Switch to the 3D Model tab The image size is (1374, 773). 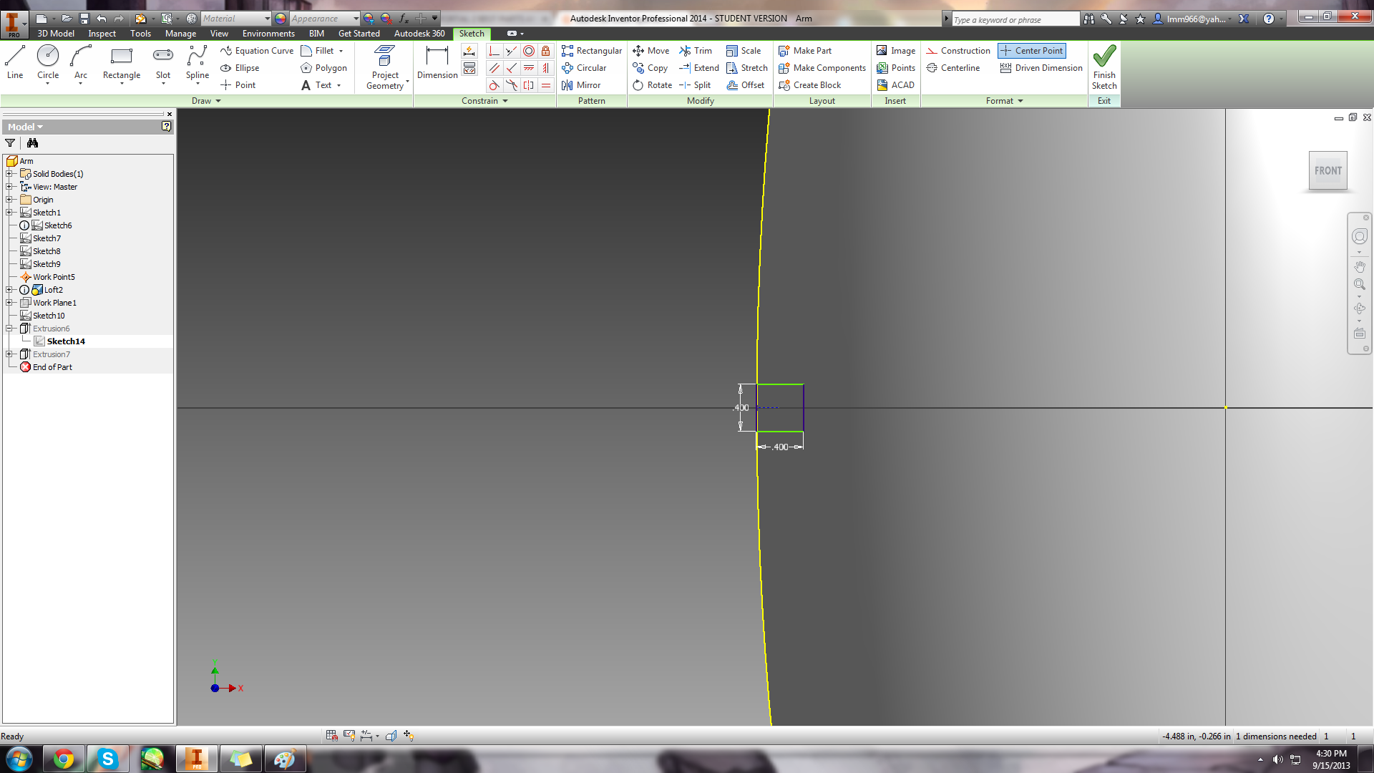[x=56, y=34]
